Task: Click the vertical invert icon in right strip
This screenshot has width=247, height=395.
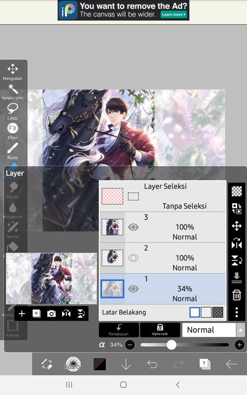Action: point(237,260)
